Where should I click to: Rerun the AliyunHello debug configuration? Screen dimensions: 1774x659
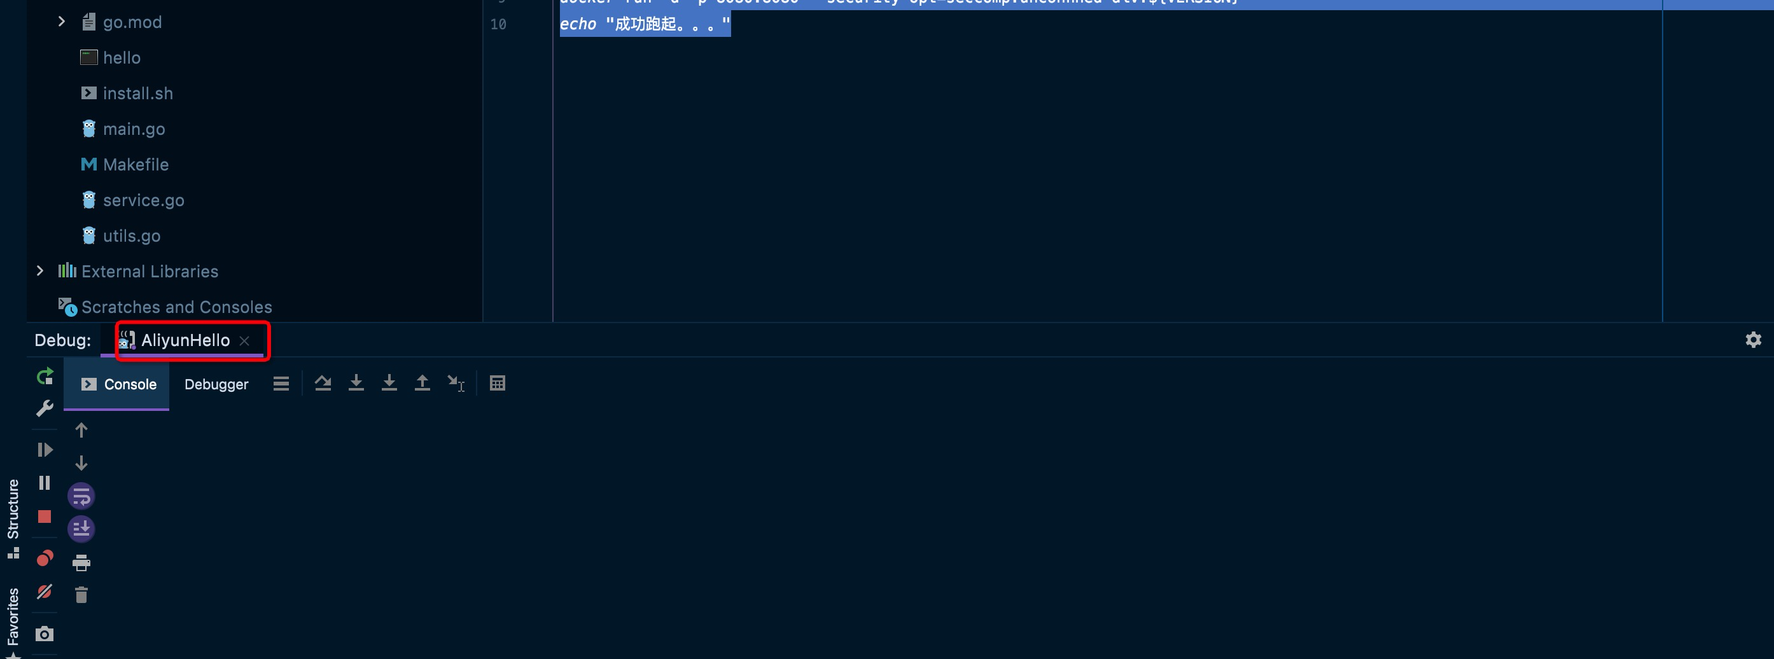tap(44, 376)
